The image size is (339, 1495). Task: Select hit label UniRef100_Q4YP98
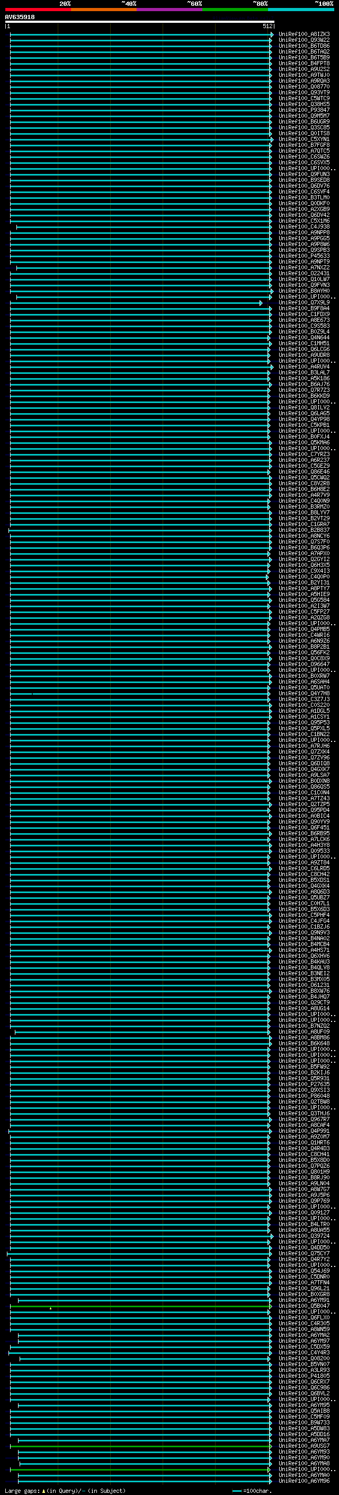click(304, 419)
